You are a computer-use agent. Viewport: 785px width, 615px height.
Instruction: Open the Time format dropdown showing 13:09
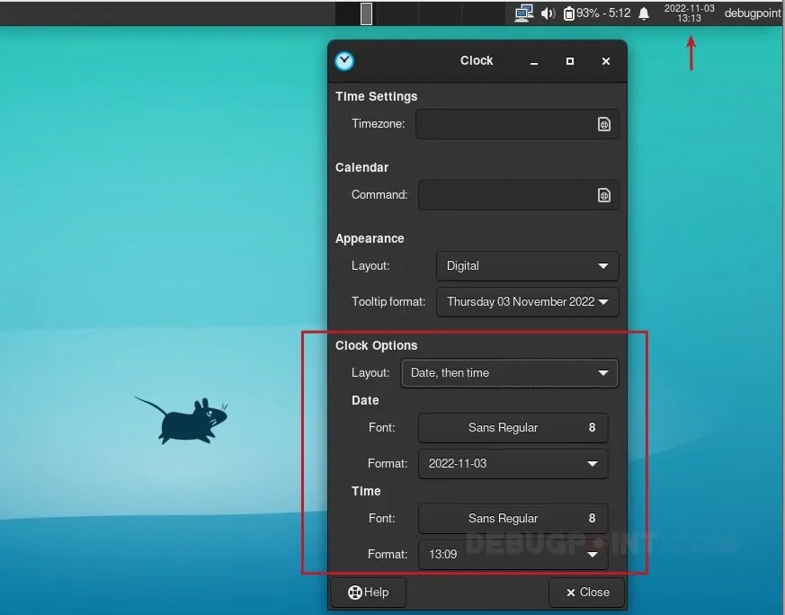coord(513,555)
